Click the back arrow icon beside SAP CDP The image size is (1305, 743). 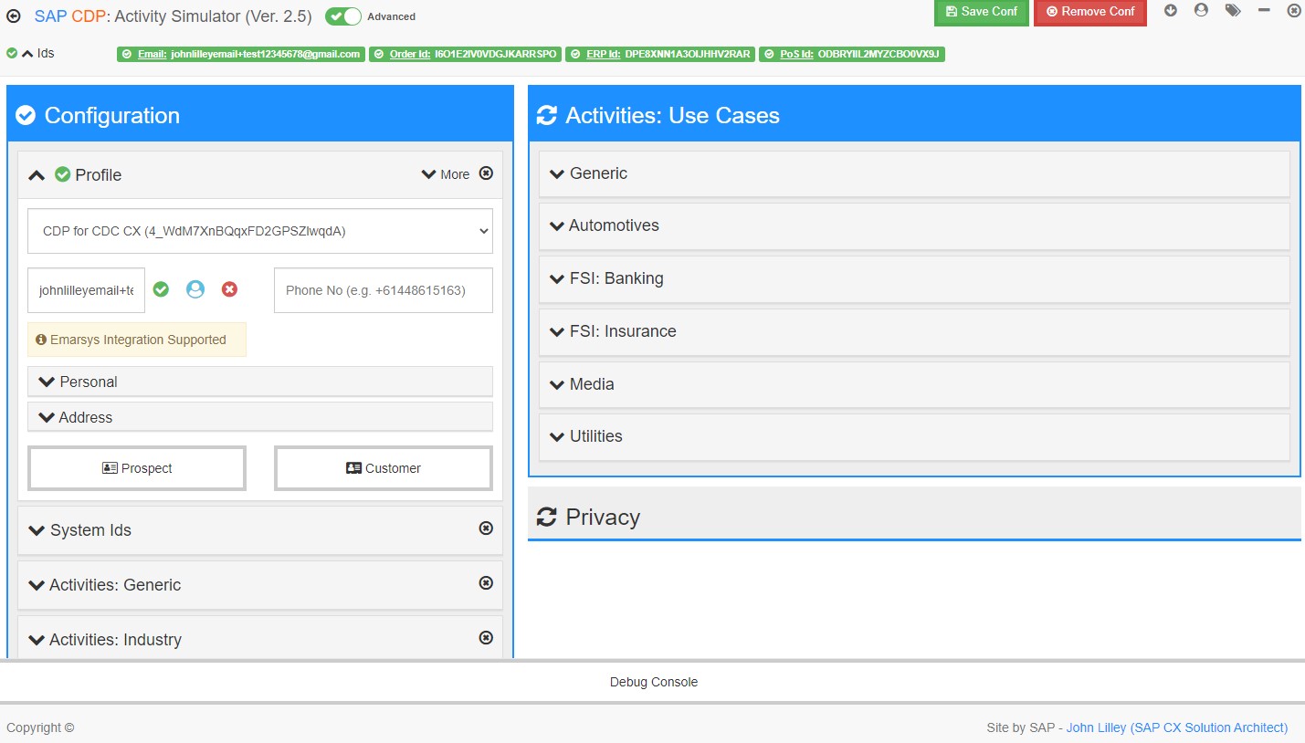[14, 16]
